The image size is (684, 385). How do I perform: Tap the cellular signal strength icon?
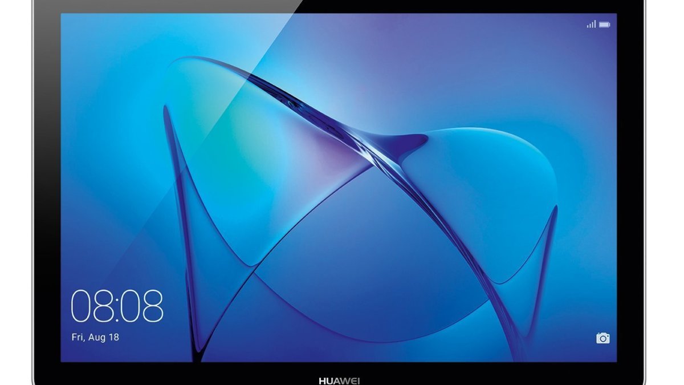pos(591,25)
